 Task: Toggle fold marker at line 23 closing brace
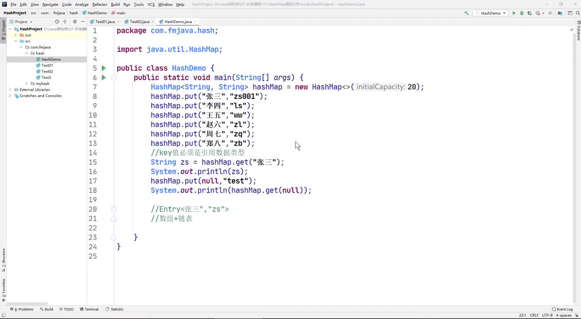click(x=114, y=237)
